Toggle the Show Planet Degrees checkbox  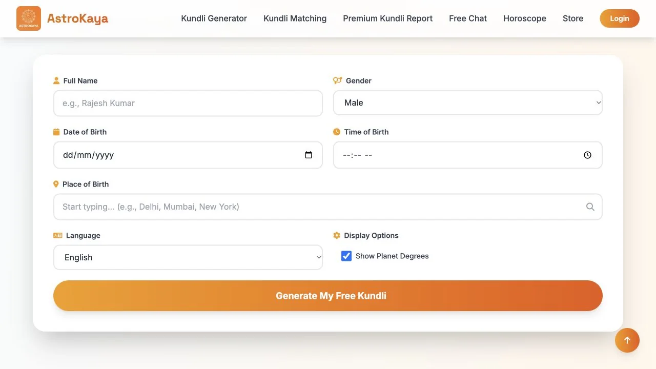(346, 256)
